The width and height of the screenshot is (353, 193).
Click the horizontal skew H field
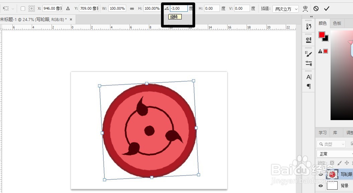[212, 9]
